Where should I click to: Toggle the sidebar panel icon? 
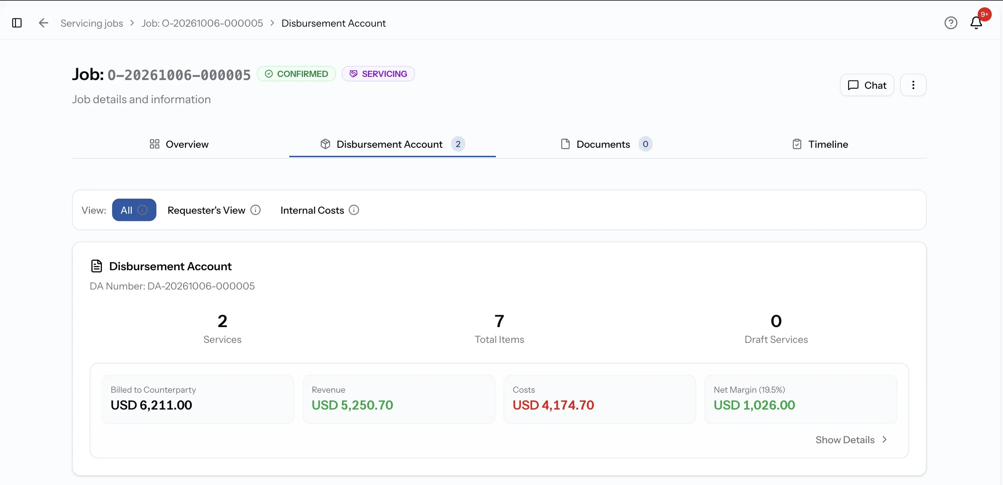pos(17,23)
